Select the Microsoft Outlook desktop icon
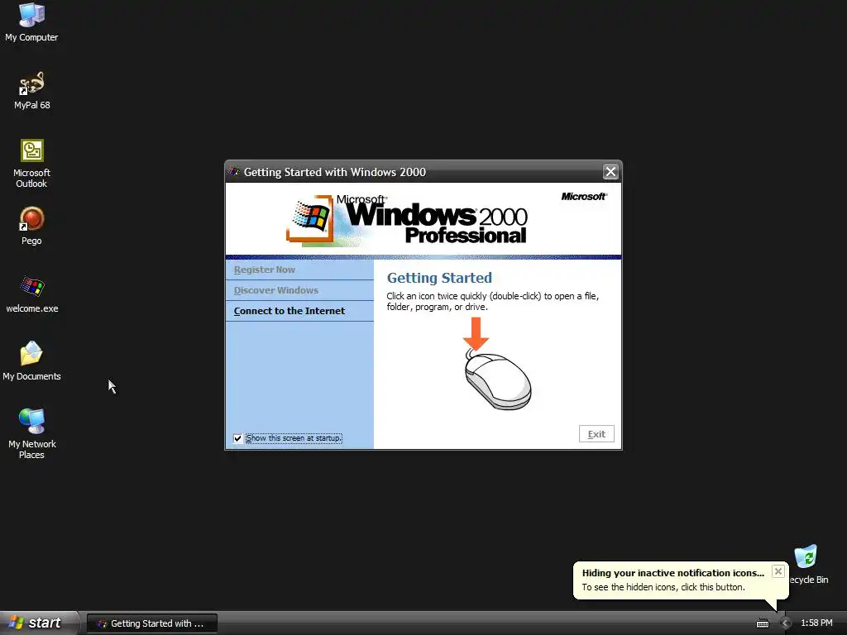The image size is (847, 635). [31, 163]
